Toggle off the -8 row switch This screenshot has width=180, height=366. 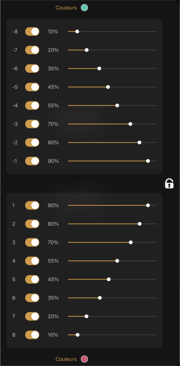tap(32, 31)
